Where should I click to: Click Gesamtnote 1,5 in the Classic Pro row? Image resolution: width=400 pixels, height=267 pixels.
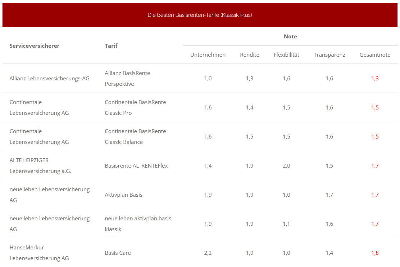(375, 107)
